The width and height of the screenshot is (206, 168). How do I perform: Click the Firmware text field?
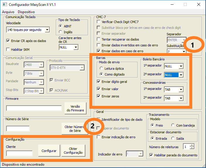[34, 108]
